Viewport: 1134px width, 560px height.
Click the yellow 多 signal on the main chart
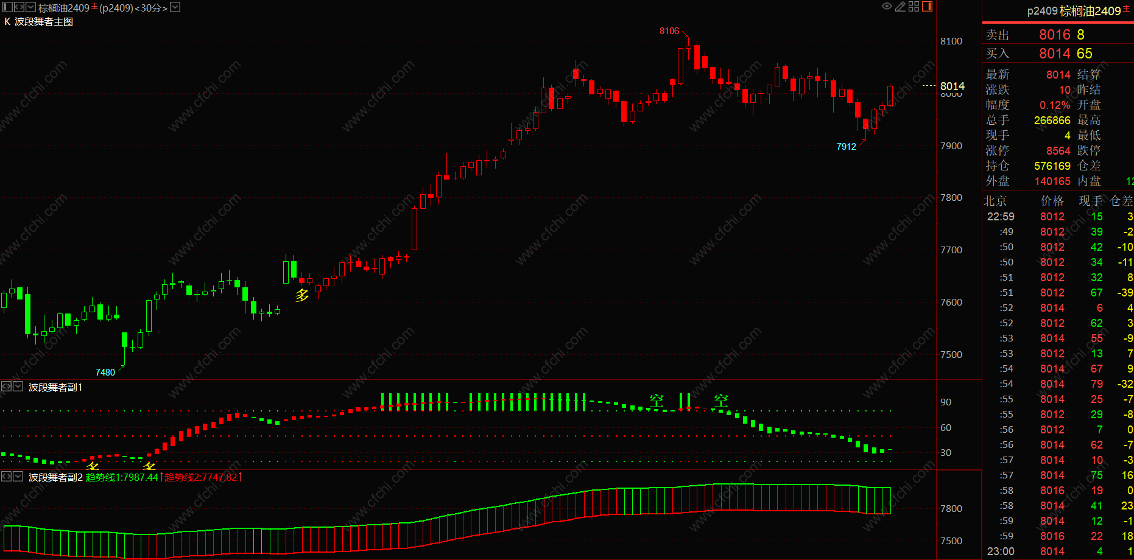tap(302, 296)
